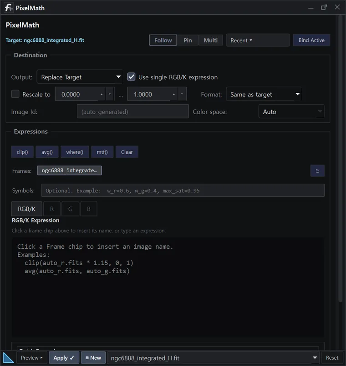Click the blue triangle new-instance icon
Image resolution: width=346 pixels, height=366 pixels.
pos(8,358)
